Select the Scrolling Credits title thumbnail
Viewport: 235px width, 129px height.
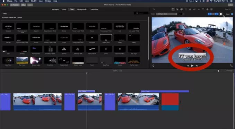50,49
